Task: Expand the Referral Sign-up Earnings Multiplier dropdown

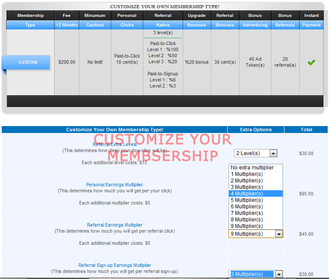Action: [255, 274]
